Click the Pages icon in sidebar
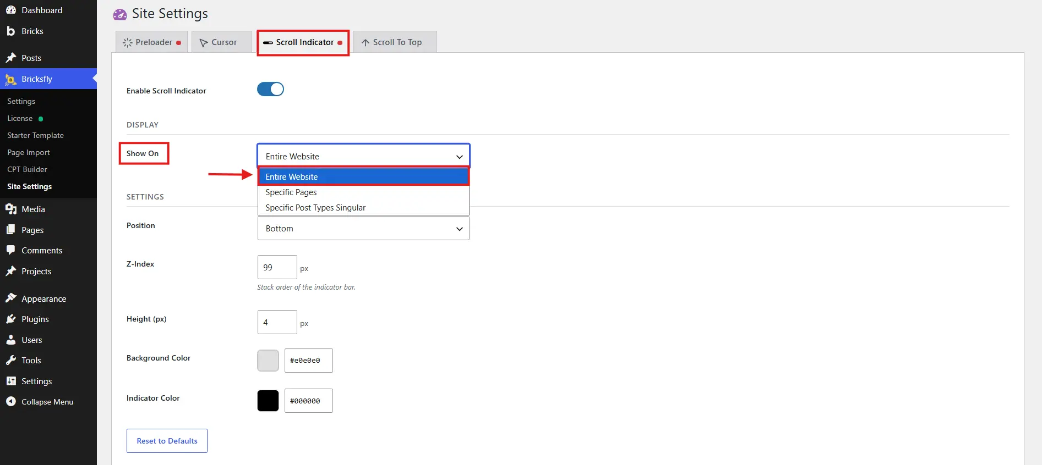The width and height of the screenshot is (1042, 465). (x=11, y=230)
